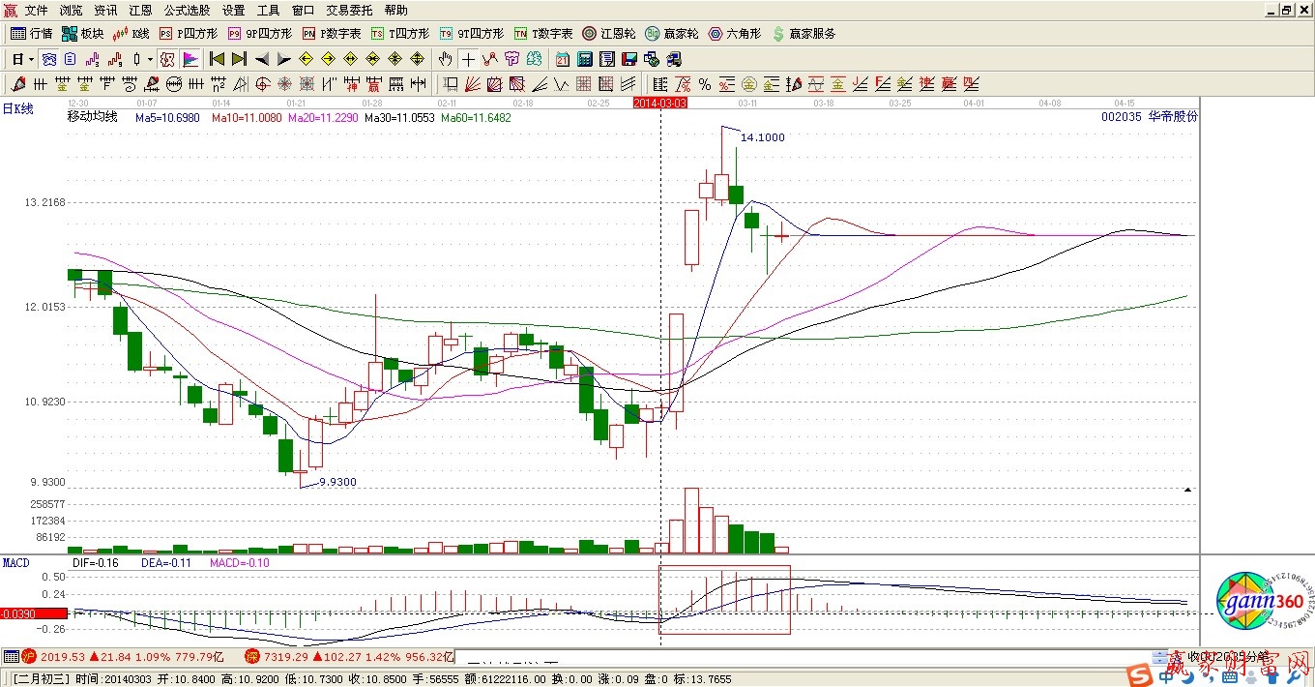Select the pencil drawing tool
Screen dimensions: 1315x687
[18, 84]
